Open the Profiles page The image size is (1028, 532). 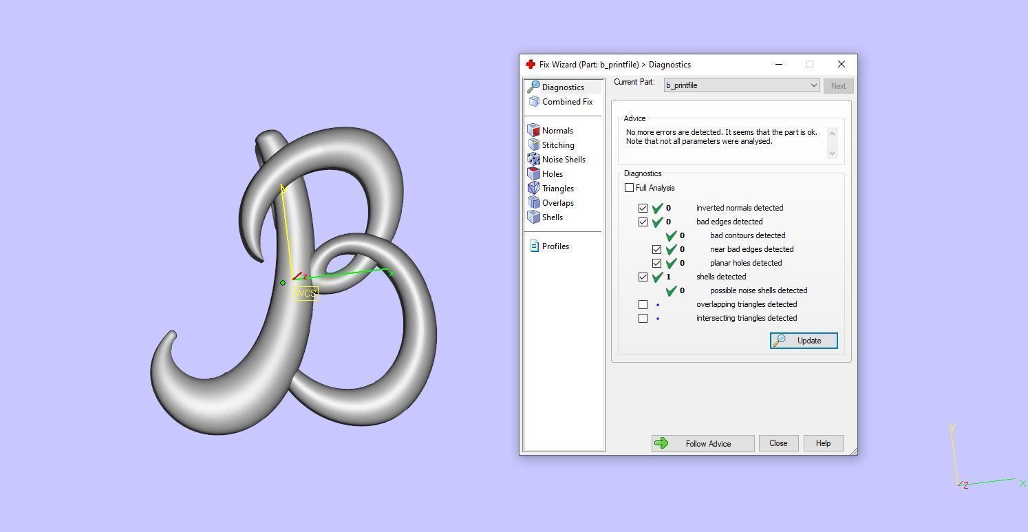(x=555, y=246)
